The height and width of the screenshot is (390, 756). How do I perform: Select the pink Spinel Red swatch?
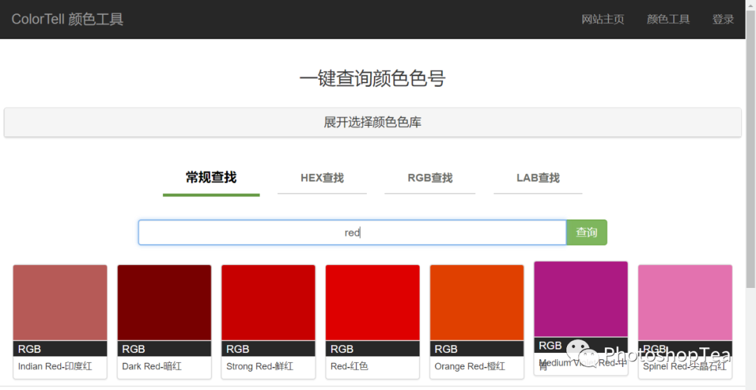point(685,303)
